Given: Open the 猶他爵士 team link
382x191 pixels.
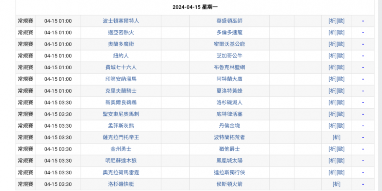Looking at the screenshot, I should click(229, 149).
